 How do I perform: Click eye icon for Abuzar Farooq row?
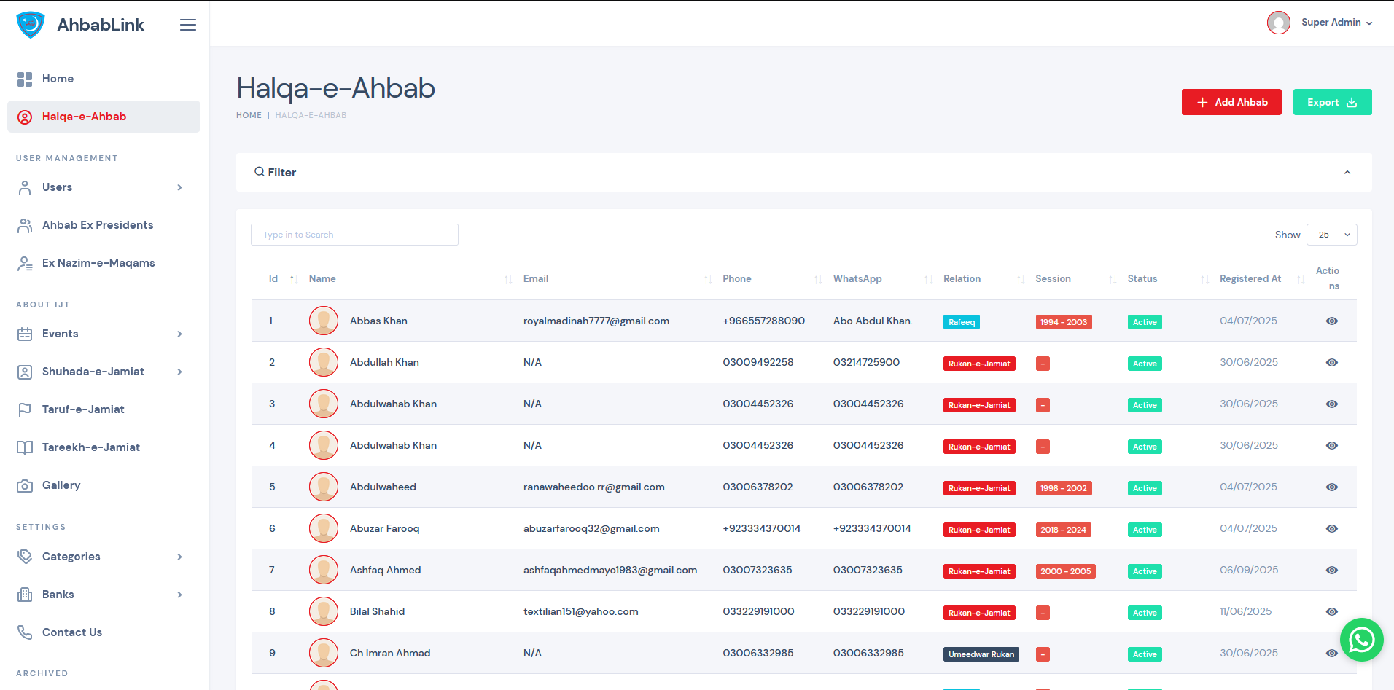tap(1331, 529)
